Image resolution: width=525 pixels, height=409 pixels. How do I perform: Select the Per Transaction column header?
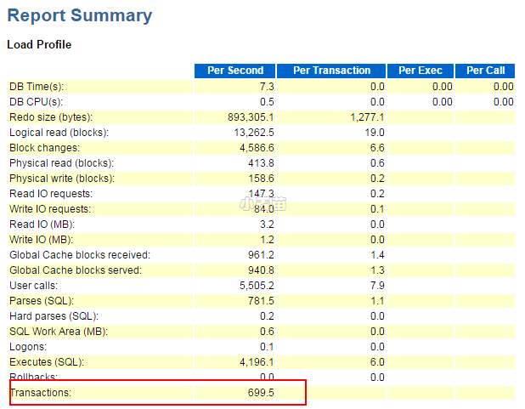(x=332, y=71)
